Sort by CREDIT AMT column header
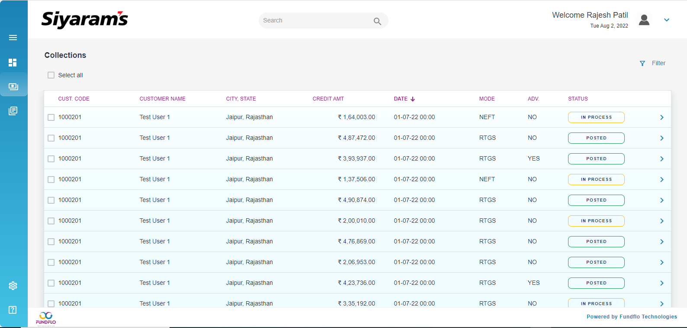Image resolution: width=687 pixels, height=328 pixels. [x=328, y=99]
